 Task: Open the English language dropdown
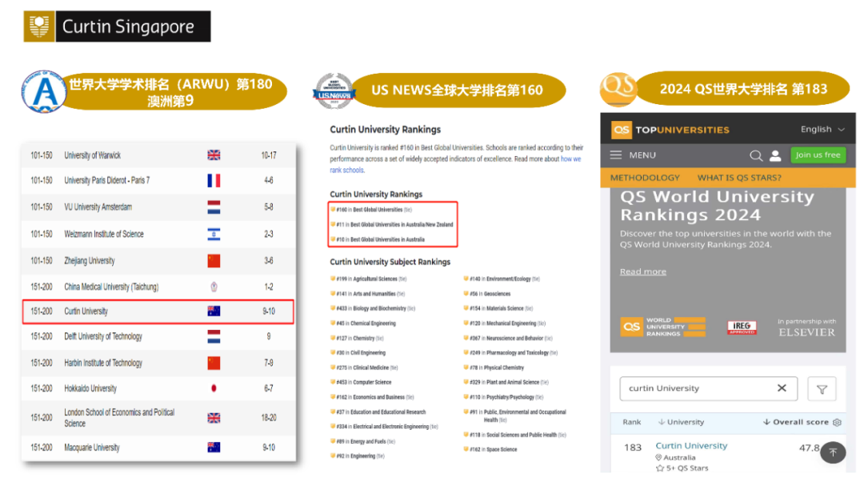tap(822, 129)
